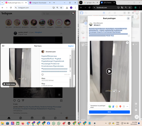This screenshot has height=126, width=142.
Task: Click zoom icon in Facebook browser toolbar
Action: click(x=126, y=7)
